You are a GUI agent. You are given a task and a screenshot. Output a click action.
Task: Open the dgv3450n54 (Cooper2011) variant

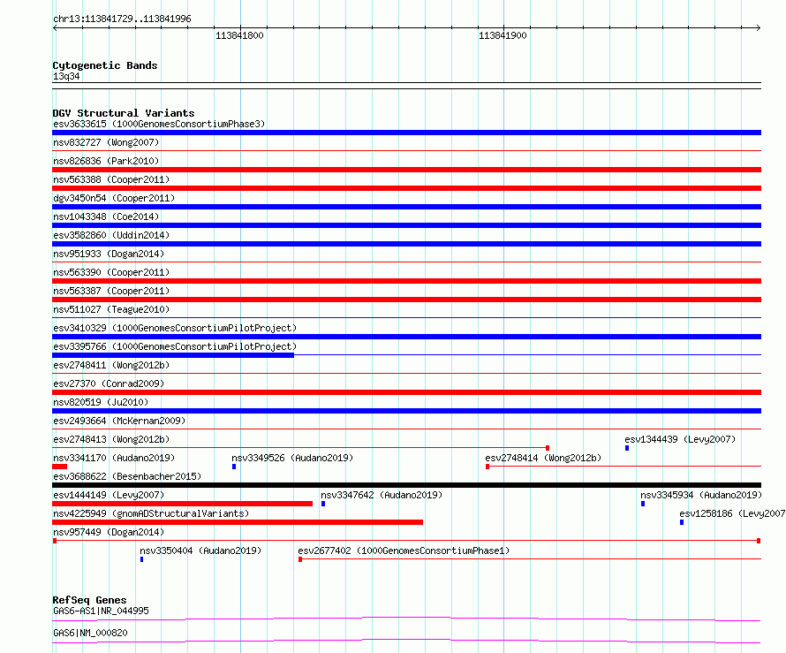click(x=114, y=198)
